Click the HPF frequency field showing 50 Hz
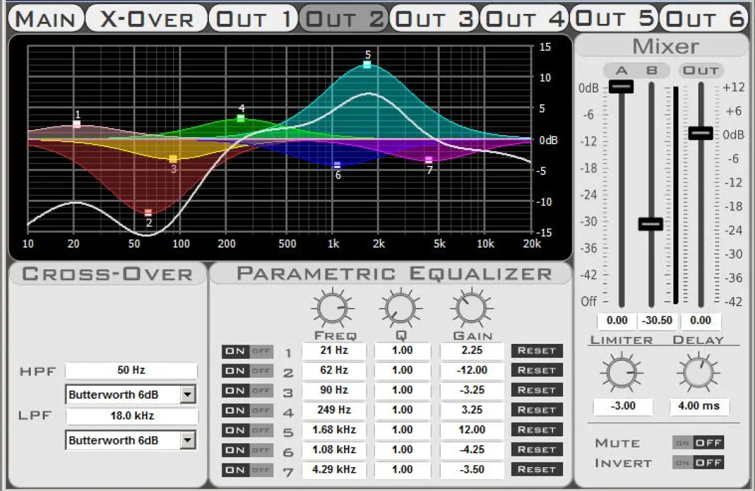Viewport: 755px width, 491px height. tap(131, 371)
